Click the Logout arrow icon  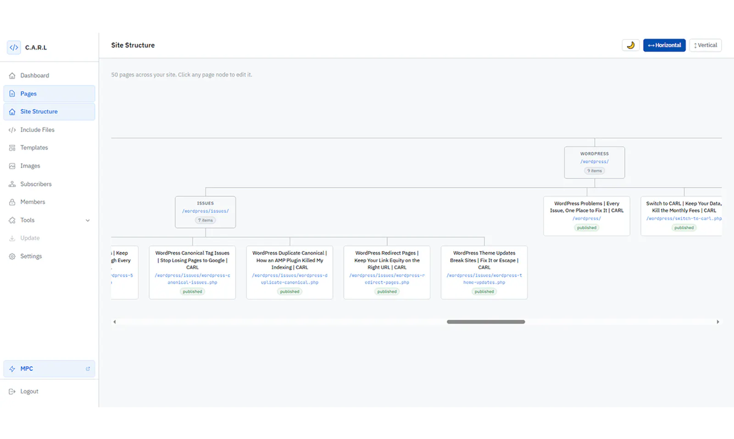coord(12,391)
